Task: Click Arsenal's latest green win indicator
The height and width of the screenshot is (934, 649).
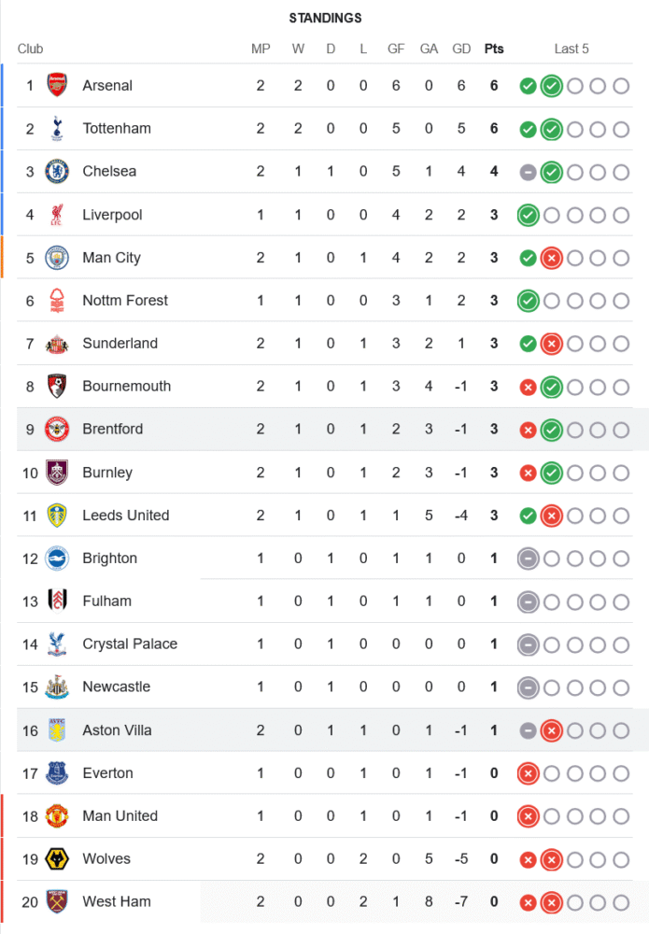Action: tap(551, 86)
